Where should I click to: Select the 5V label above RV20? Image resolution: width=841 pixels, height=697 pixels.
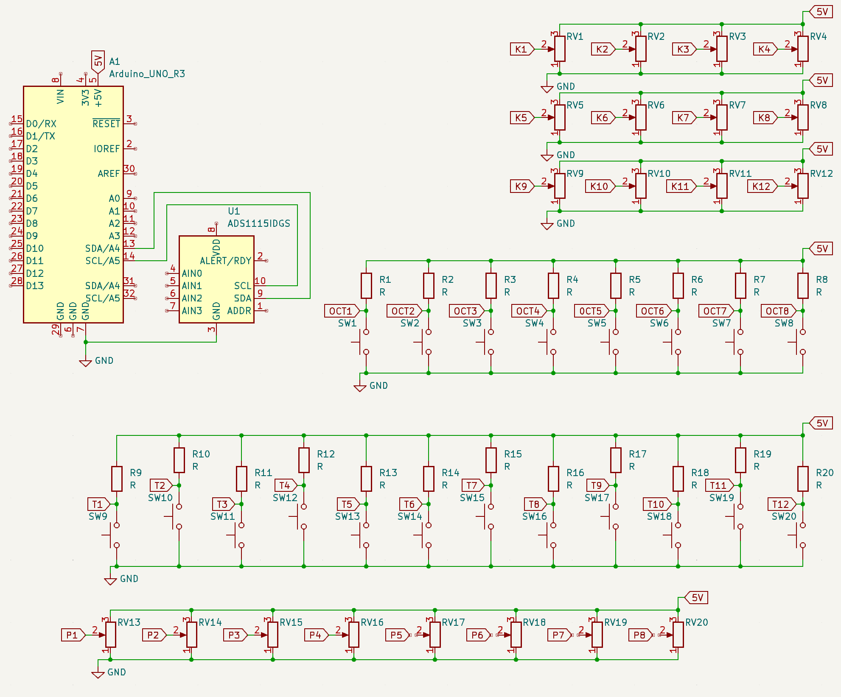point(697,597)
